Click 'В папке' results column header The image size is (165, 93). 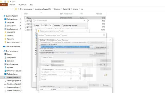tap(53, 89)
